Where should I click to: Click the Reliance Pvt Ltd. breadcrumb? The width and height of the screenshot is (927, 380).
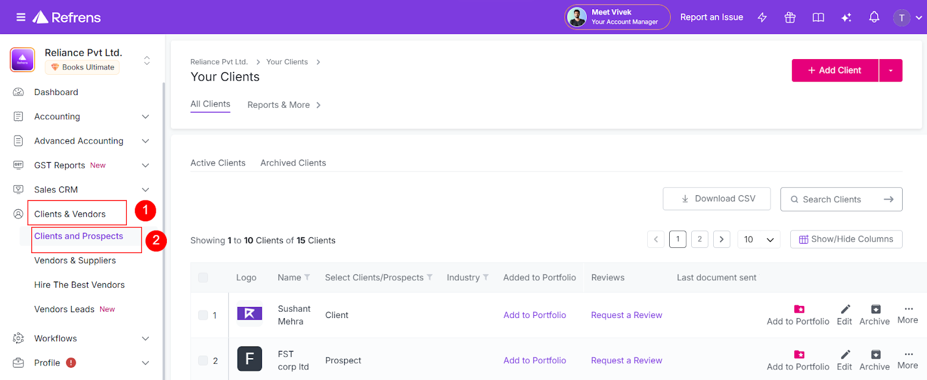click(x=219, y=62)
